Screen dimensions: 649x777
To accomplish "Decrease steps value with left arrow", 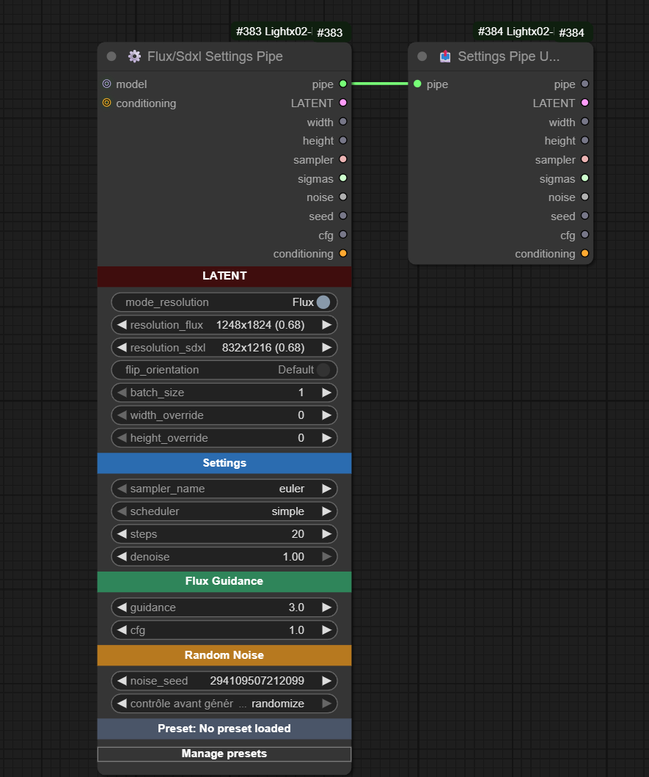I will (x=122, y=534).
